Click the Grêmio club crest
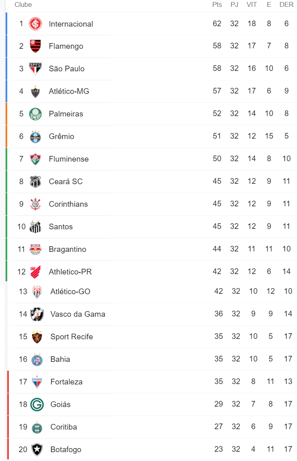Screen dimensions: 297x461 coord(35,137)
